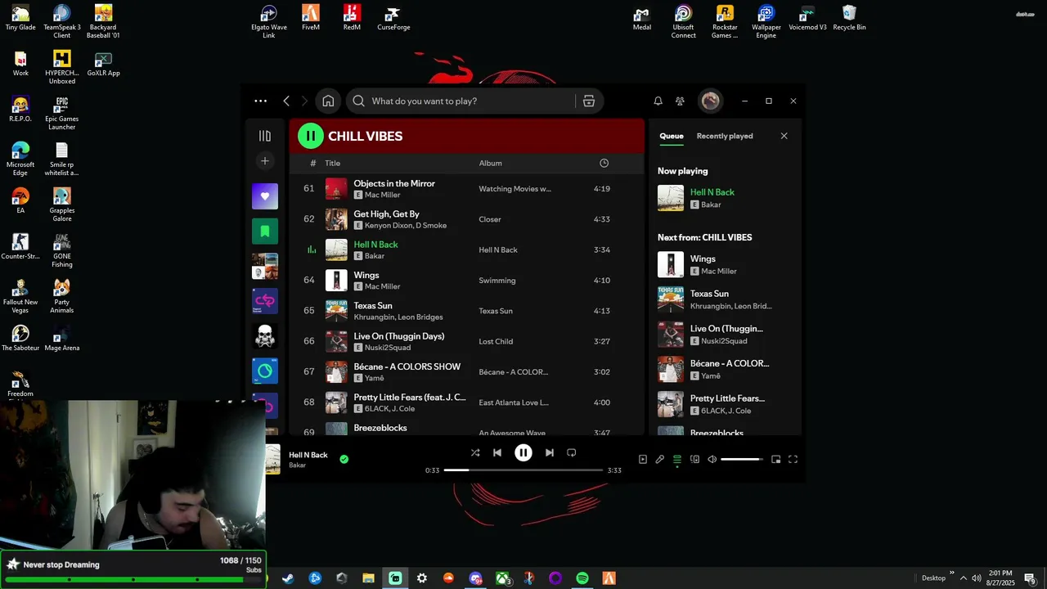Open the Spotify three-dot main menu
Image resolution: width=1047 pixels, height=589 pixels.
(x=260, y=101)
